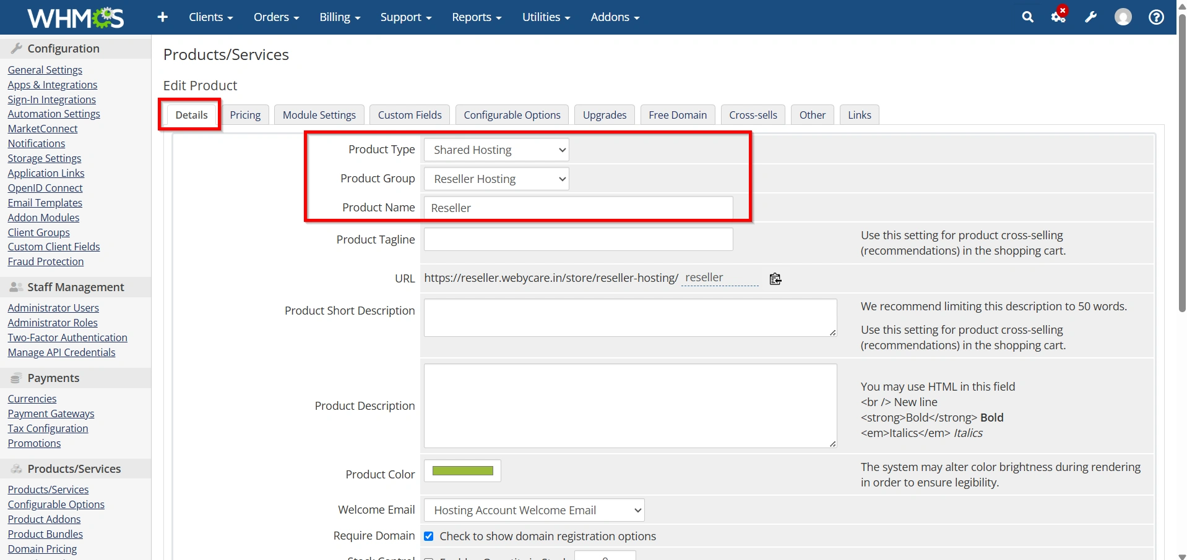The height and width of the screenshot is (560, 1187).
Task: Switch to the Module Settings tab
Action: [319, 115]
